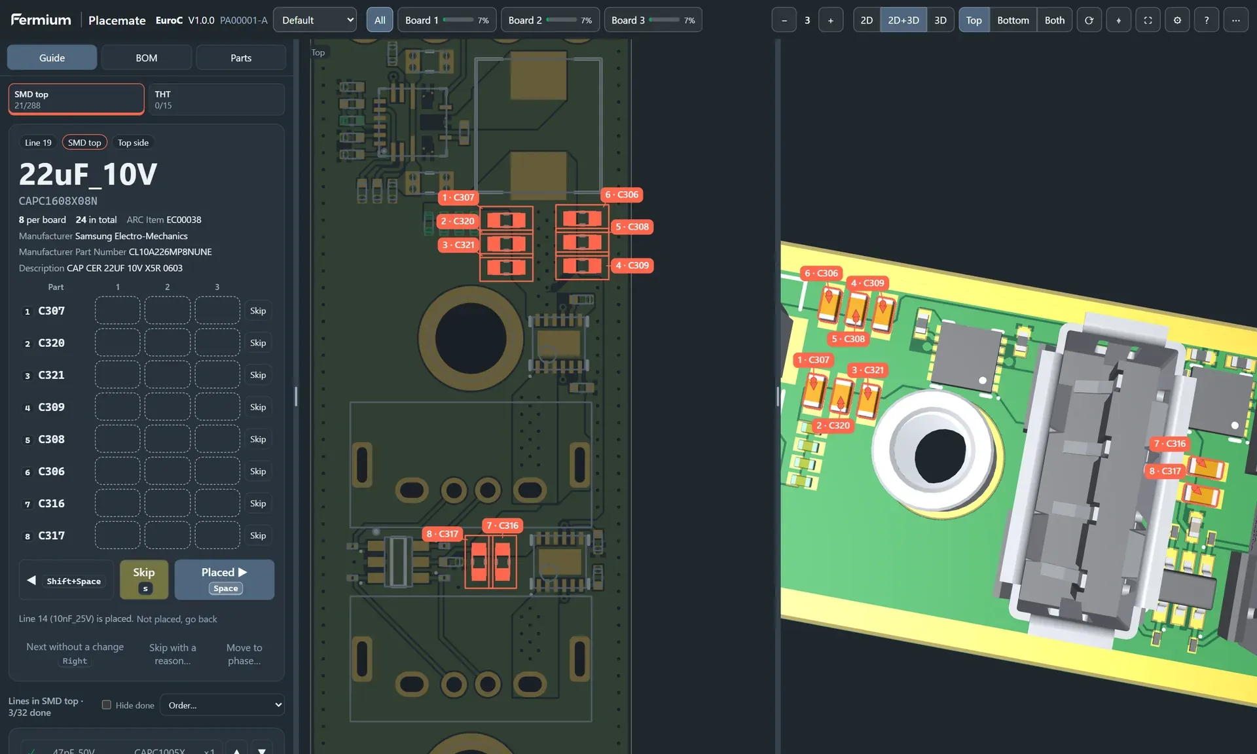The image size is (1257, 754).
Task: Show Bottom side of board
Action: (1013, 20)
